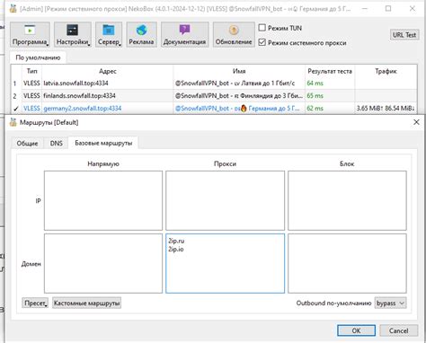Select the Базовые маршруты tab
This screenshot has width=426, height=343.
click(103, 143)
